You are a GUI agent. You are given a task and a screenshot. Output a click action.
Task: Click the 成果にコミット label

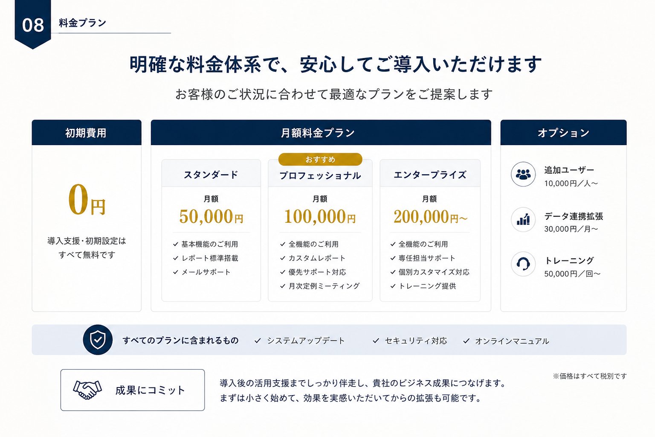click(x=150, y=390)
